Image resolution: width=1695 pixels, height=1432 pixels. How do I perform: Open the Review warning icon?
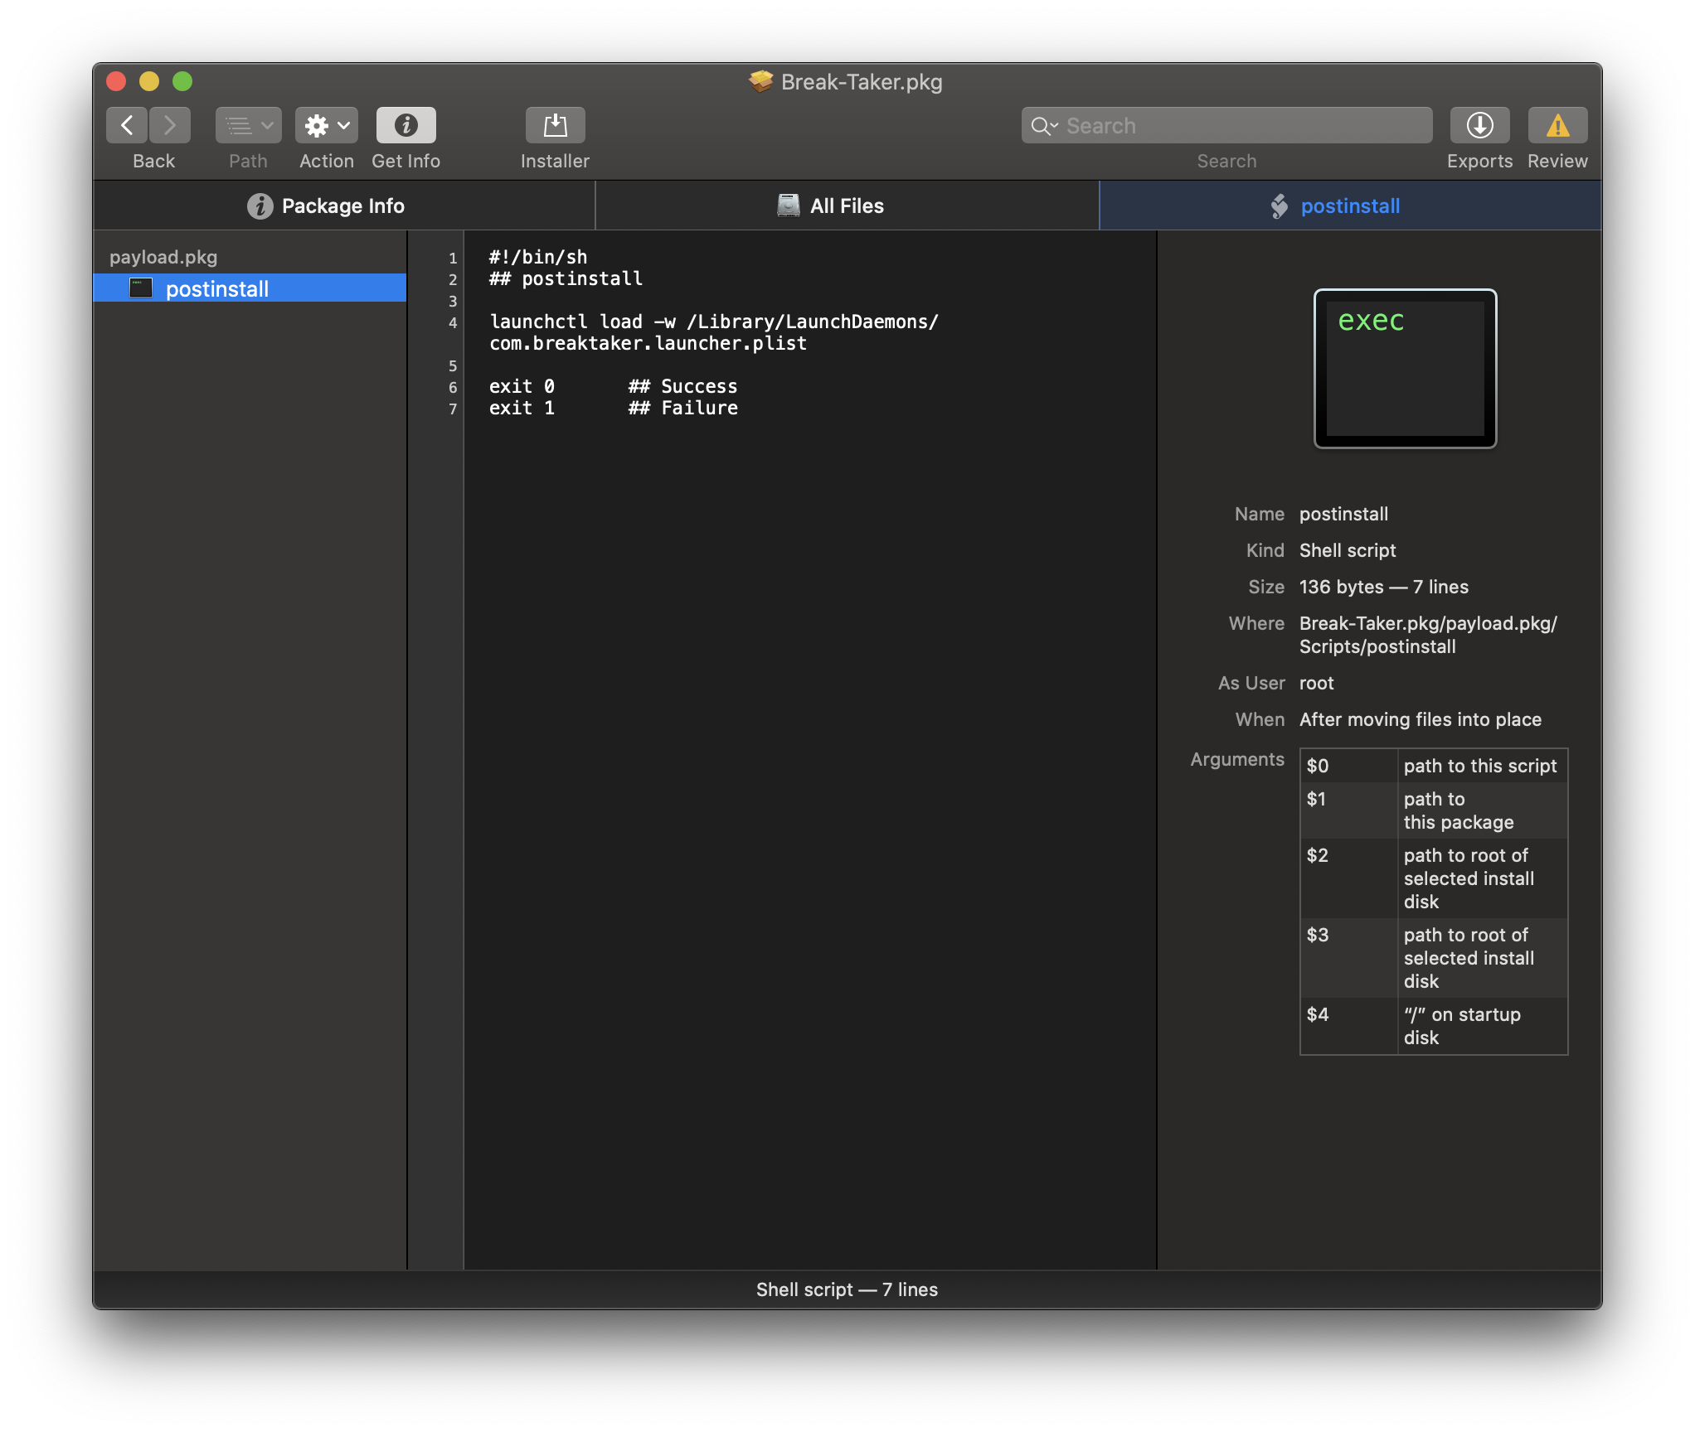(x=1557, y=125)
